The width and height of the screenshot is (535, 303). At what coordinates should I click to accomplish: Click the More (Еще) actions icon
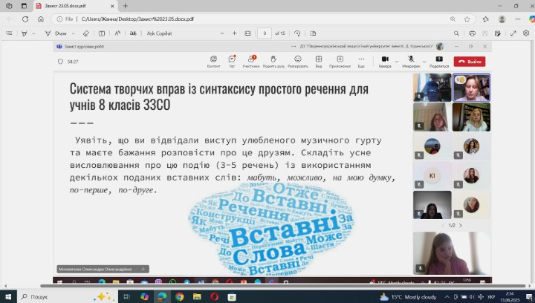[x=361, y=60]
